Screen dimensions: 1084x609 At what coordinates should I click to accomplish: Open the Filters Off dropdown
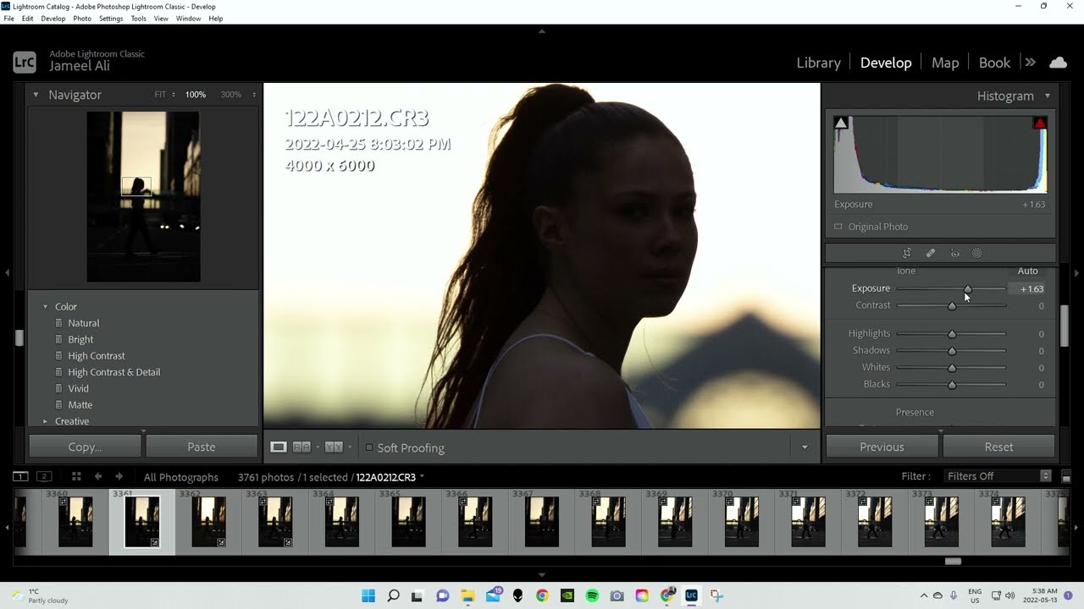tap(998, 476)
